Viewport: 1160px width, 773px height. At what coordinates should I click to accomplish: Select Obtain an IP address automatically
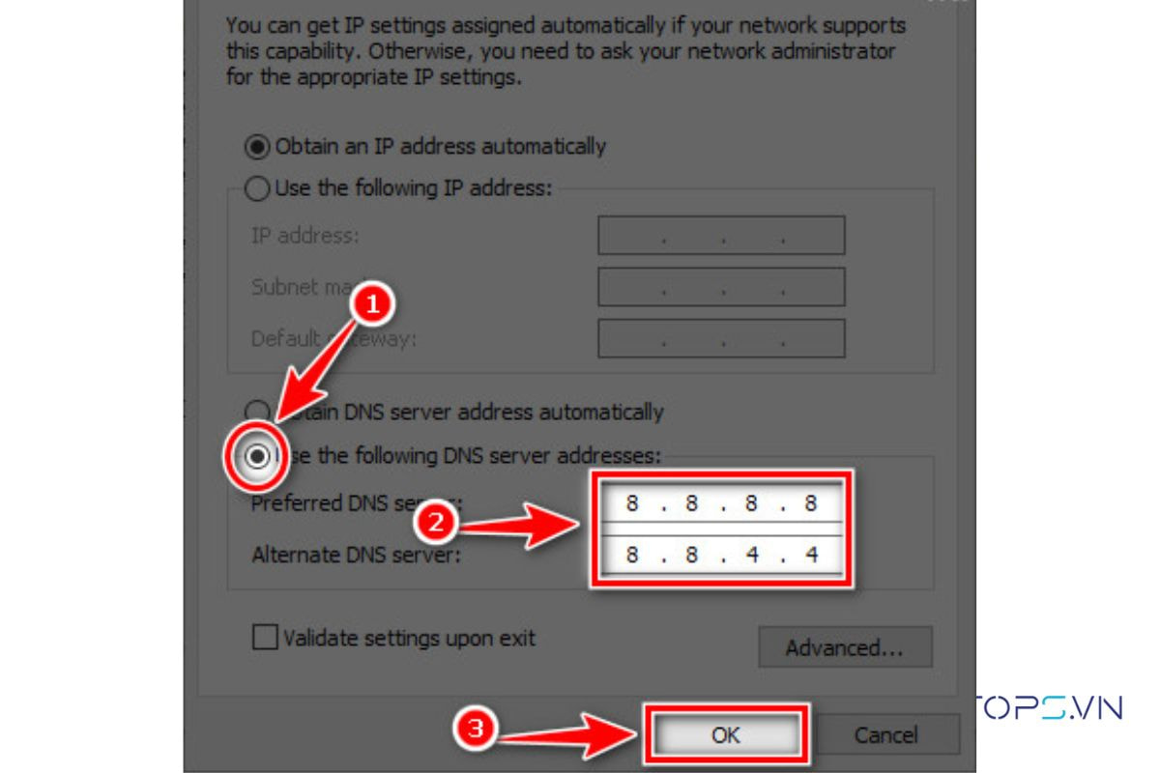[258, 147]
